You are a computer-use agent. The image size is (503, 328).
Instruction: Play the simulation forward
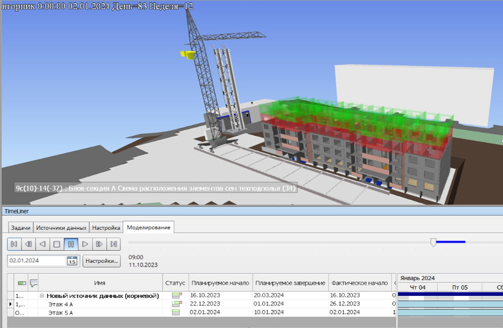click(x=85, y=244)
